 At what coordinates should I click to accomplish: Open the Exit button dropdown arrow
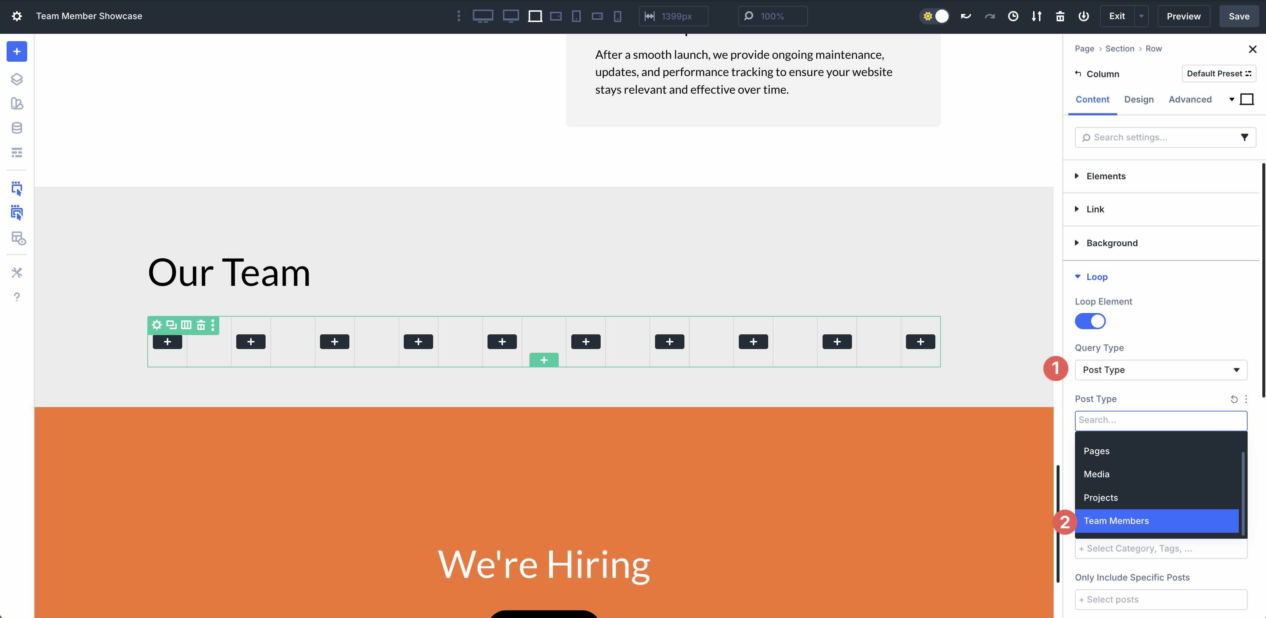pyautogui.click(x=1141, y=16)
